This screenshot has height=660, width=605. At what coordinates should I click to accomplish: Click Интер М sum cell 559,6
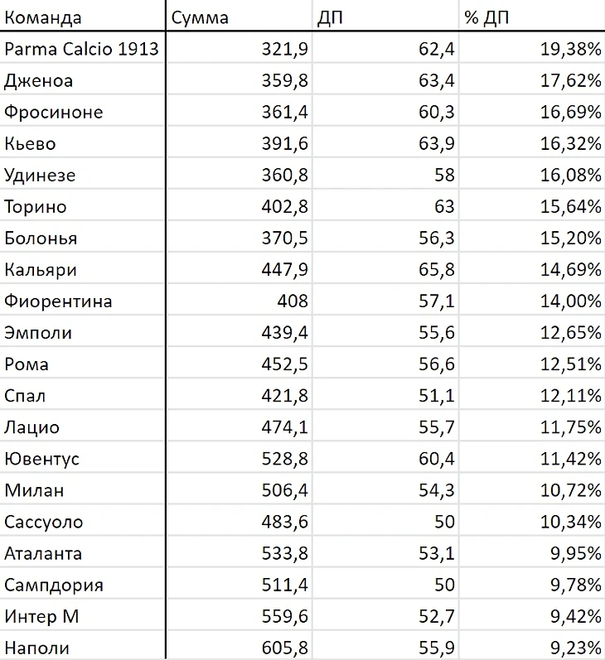(240, 616)
